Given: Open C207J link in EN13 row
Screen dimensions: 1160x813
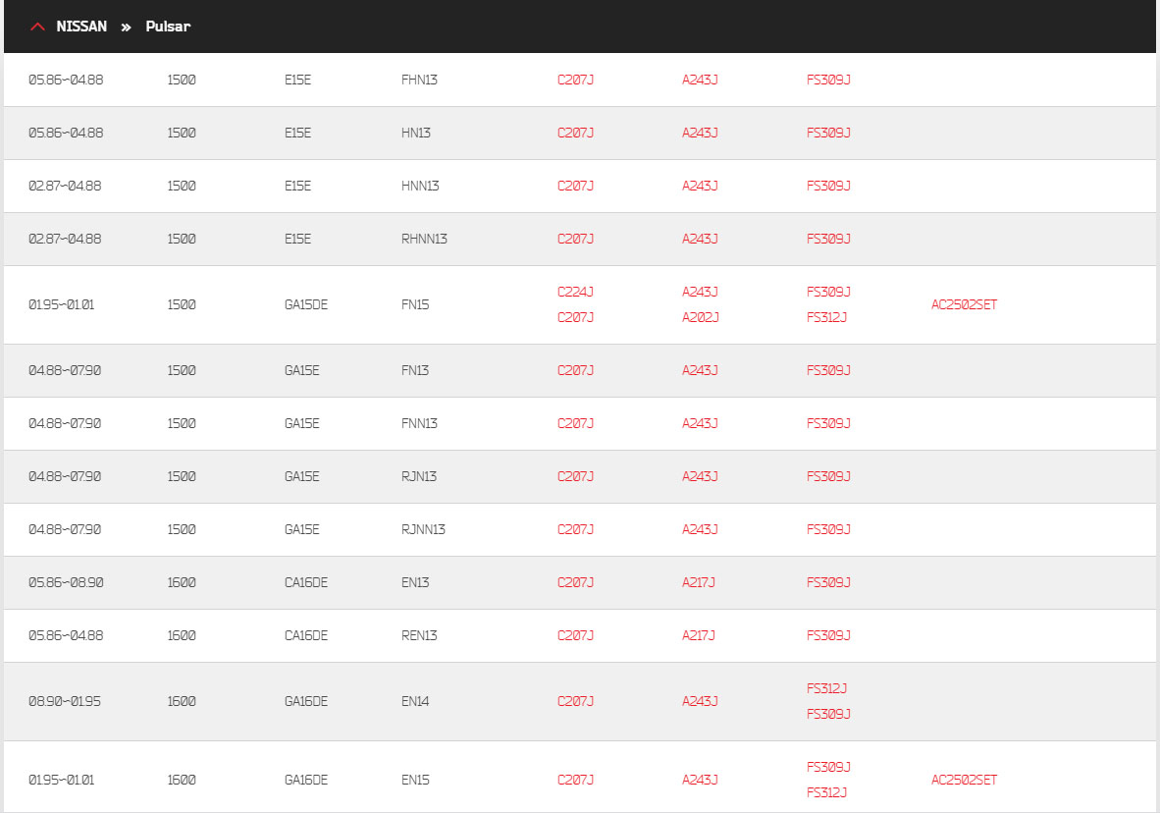Looking at the screenshot, I should tap(575, 582).
